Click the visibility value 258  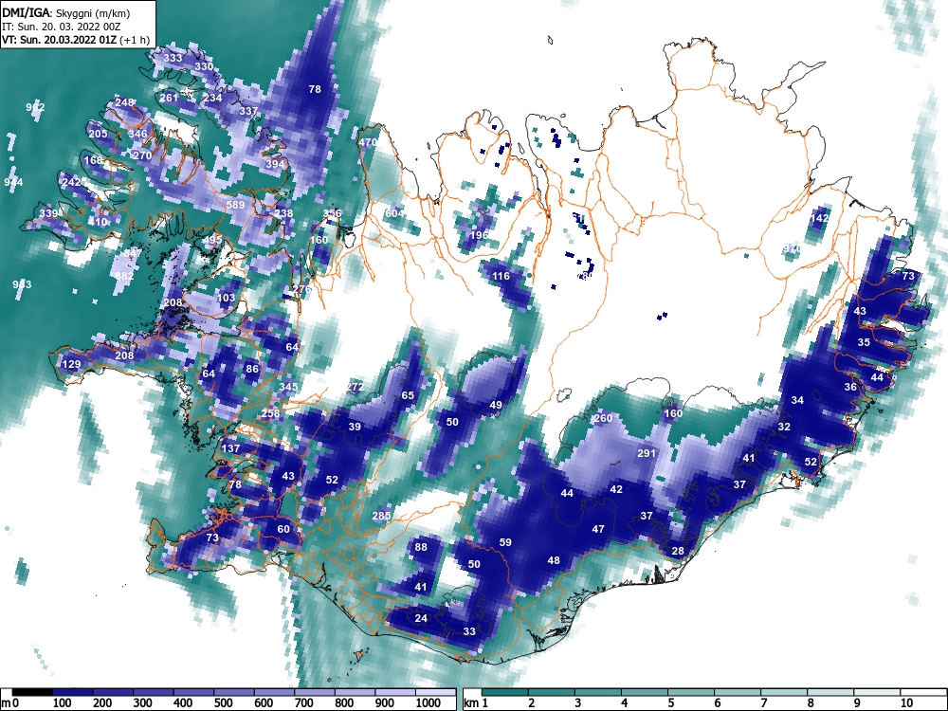[x=270, y=413]
